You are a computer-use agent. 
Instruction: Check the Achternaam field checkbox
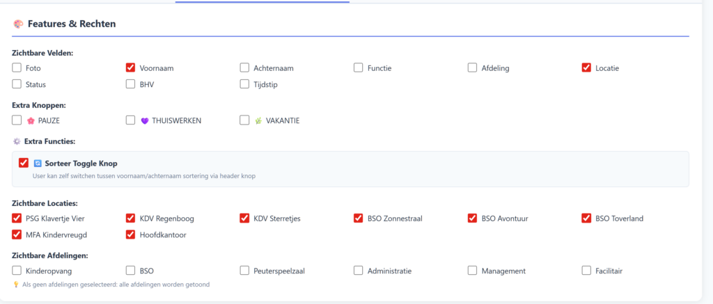tap(244, 67)
